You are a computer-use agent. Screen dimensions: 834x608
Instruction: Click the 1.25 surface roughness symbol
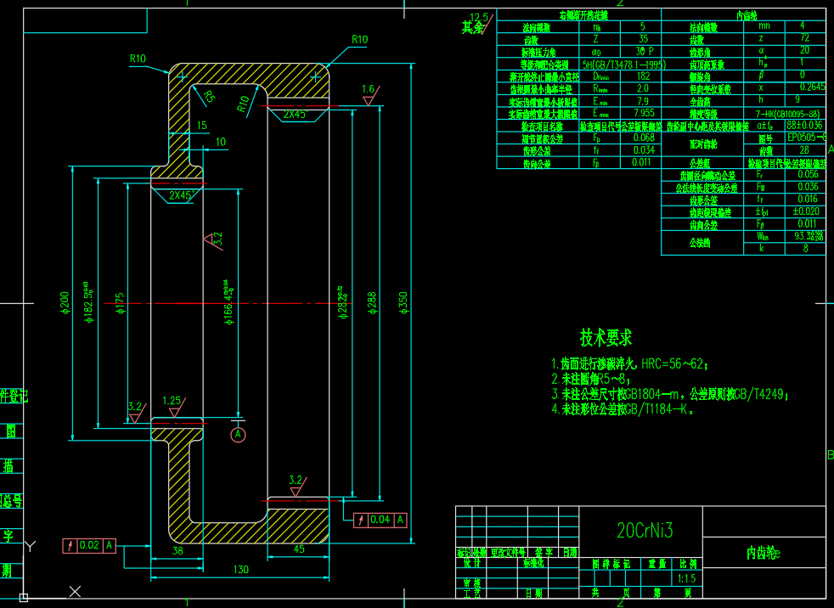172,402
